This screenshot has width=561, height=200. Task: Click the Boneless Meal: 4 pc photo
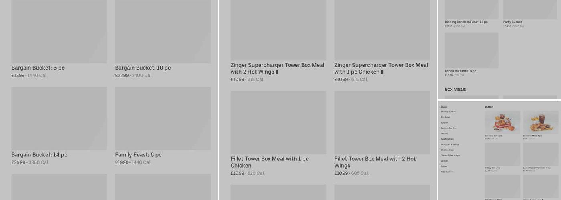click(x=541, y=122)
